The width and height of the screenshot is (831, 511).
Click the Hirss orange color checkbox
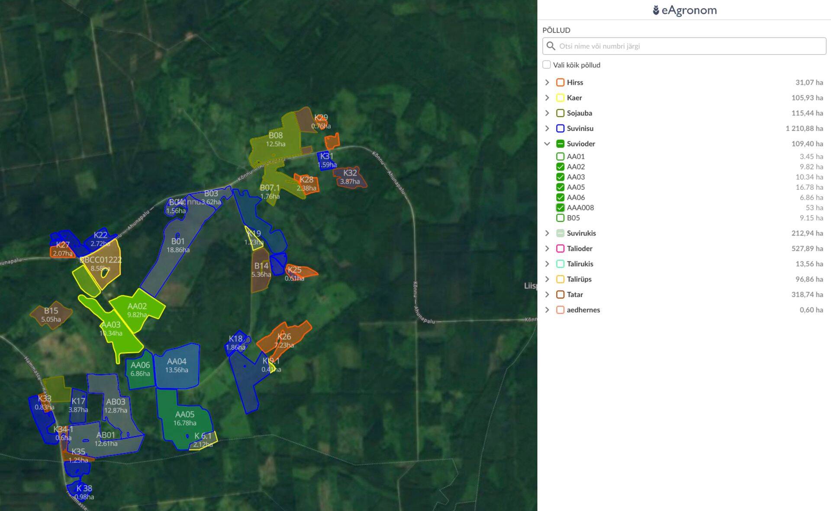pos(560,83)
